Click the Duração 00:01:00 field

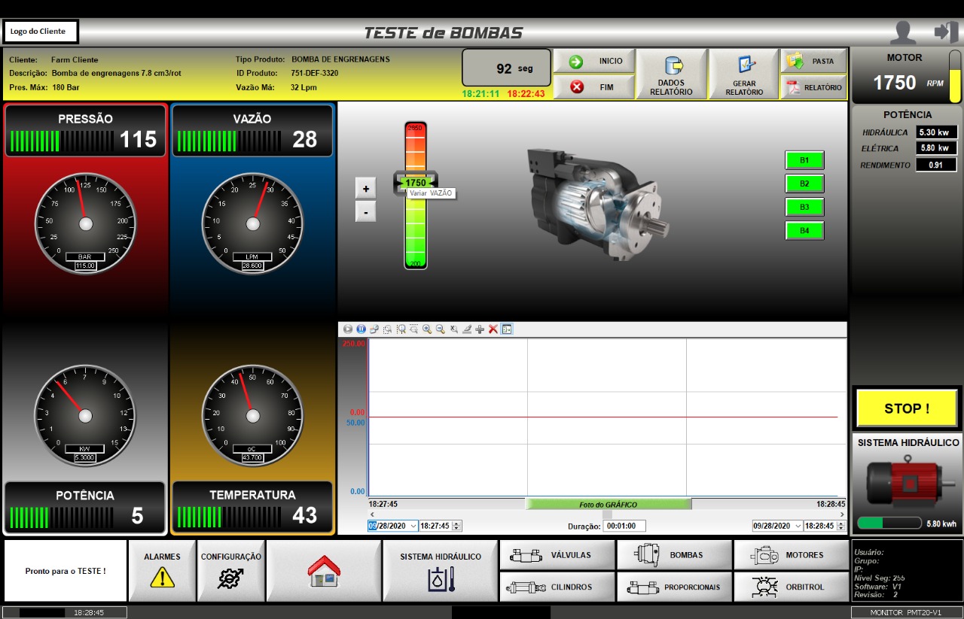[x=624, y=526]
